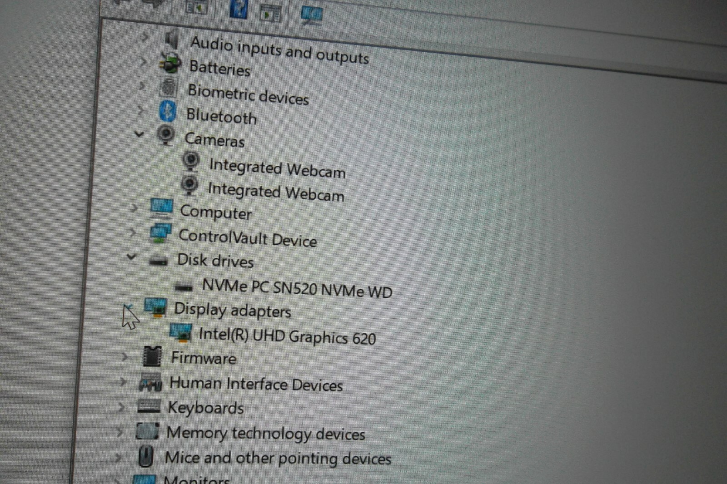Expand the Memory technology devices category
This screenshot has height=484, width=727.
pos(120,432)
